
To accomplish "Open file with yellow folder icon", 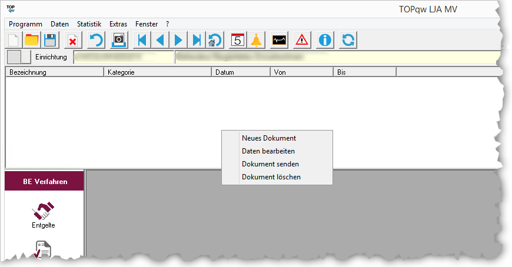I will coord(32,40).
